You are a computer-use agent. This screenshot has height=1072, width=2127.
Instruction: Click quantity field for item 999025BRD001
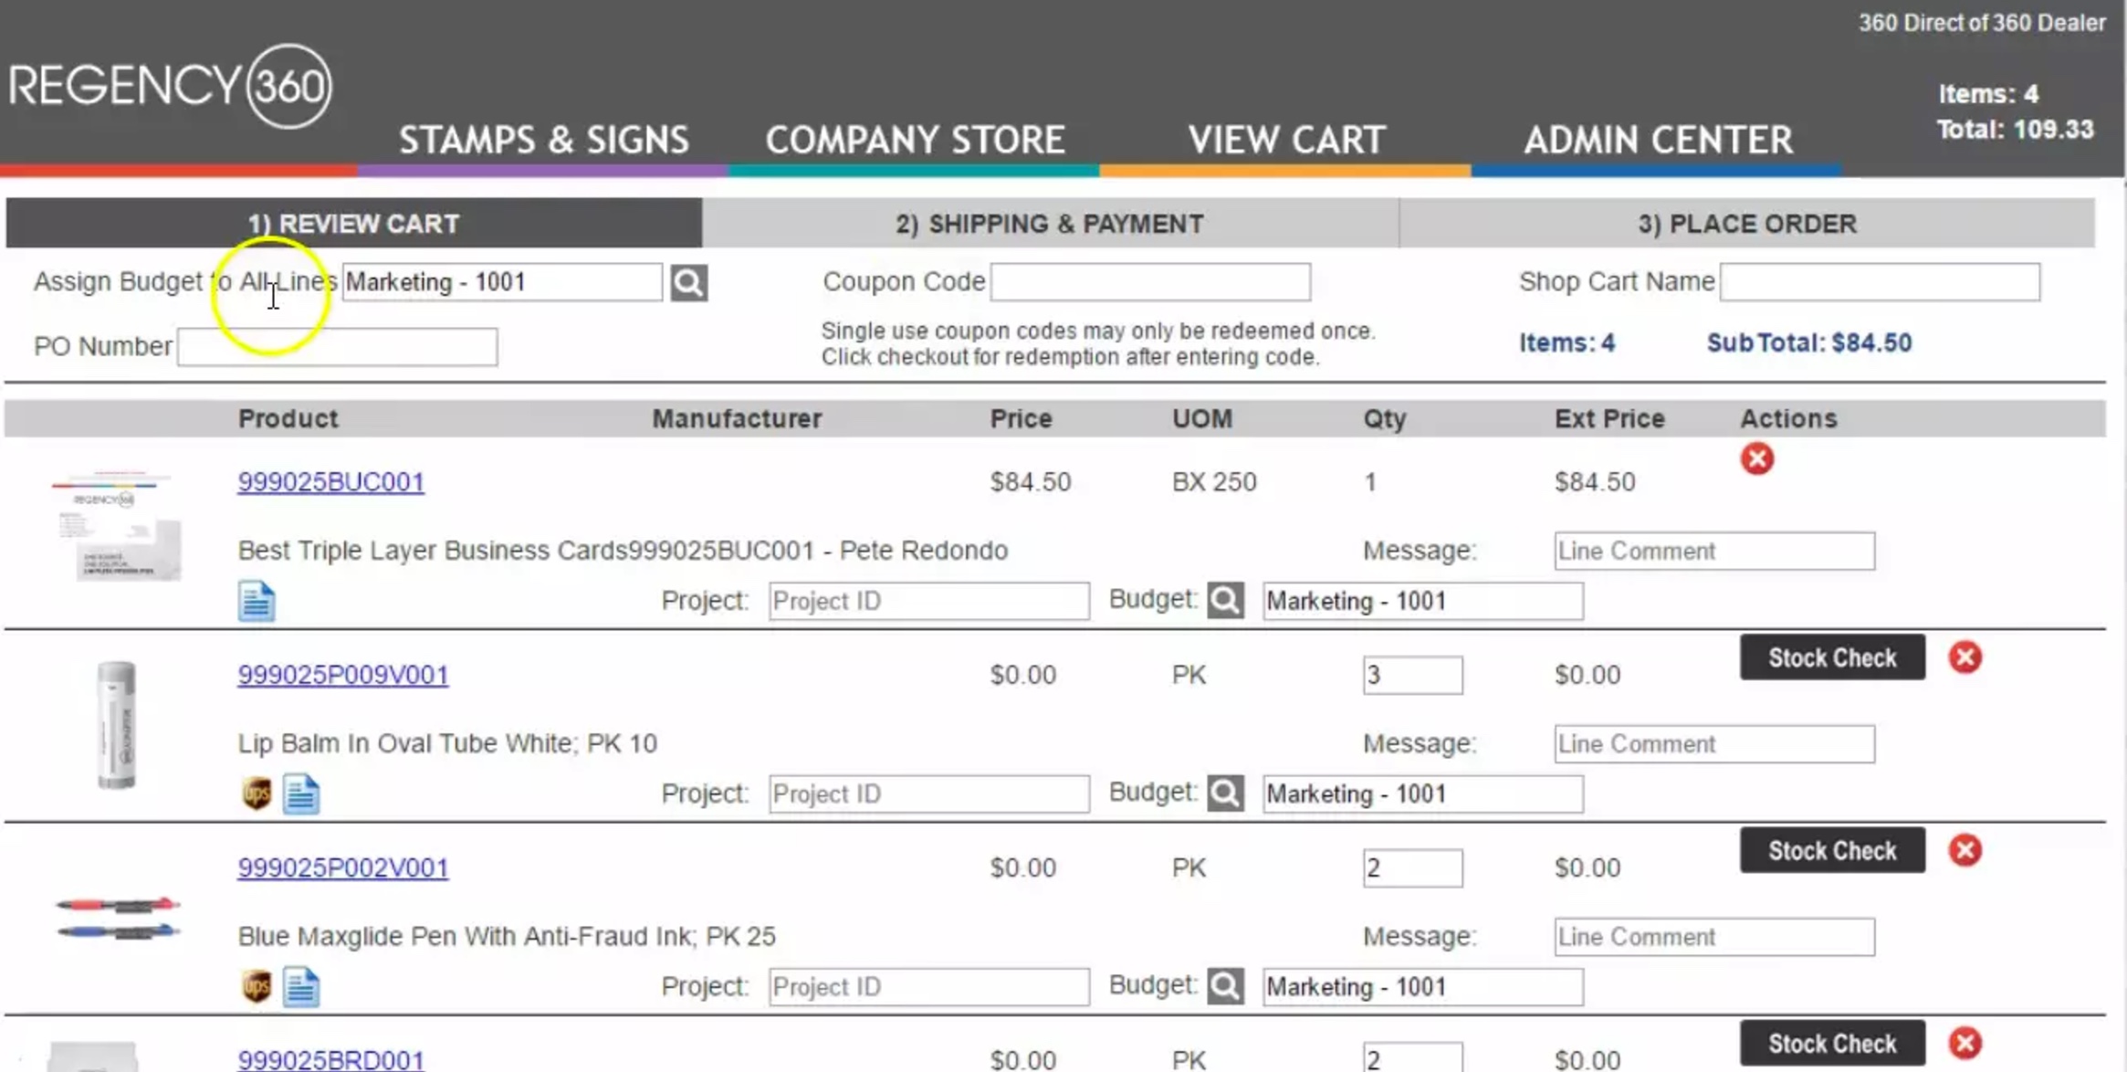pyautogui.click(x=1412, y=1057)
